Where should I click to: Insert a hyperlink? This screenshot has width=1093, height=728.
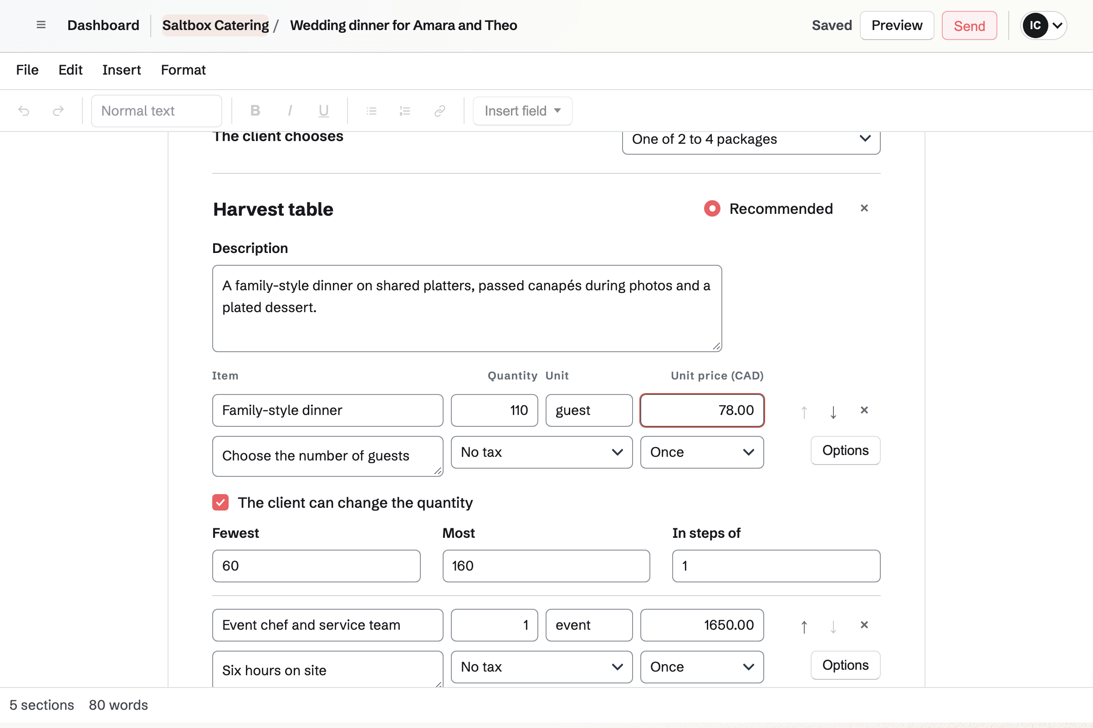pos(439,111)
